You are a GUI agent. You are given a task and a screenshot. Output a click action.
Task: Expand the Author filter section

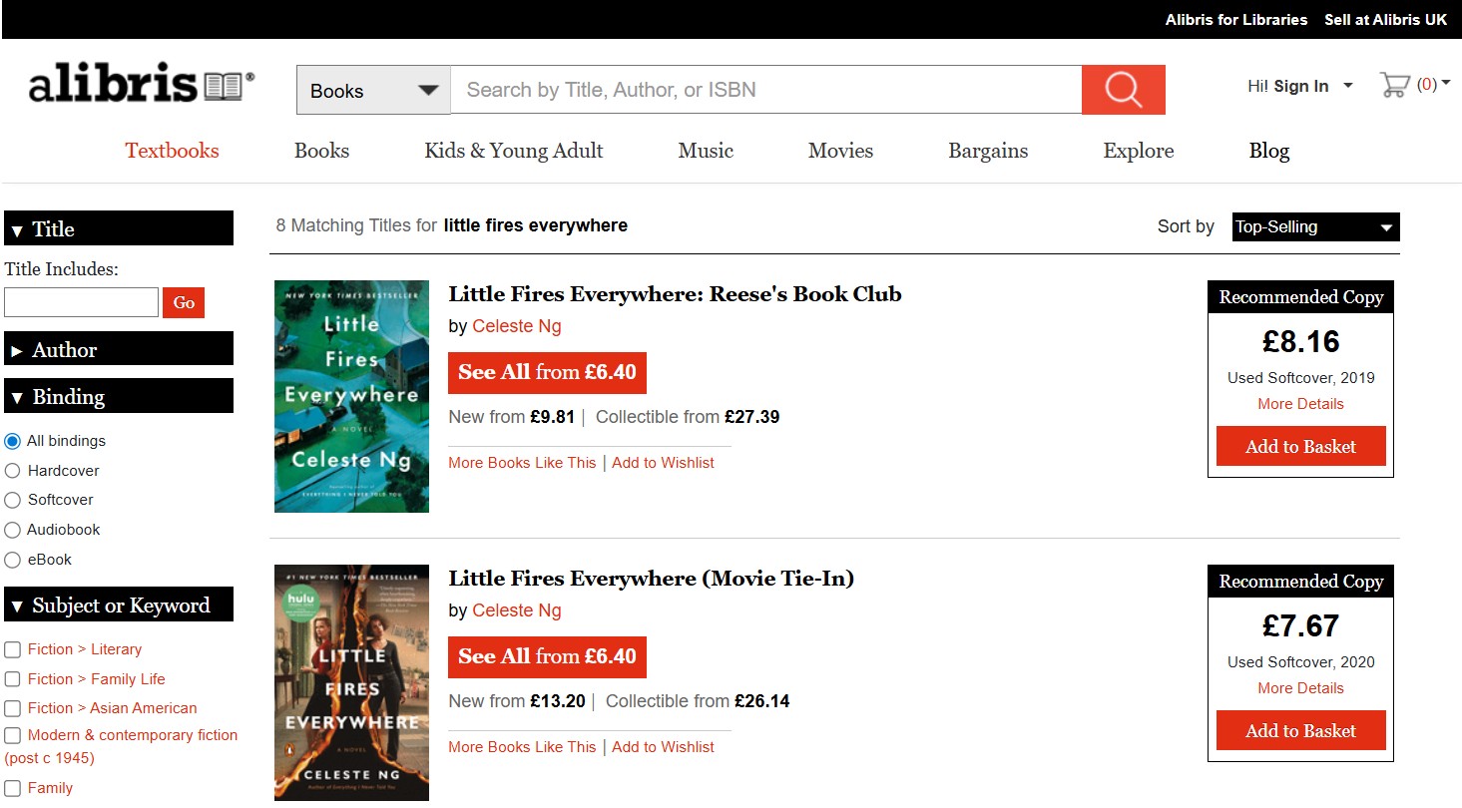(63, 349)
